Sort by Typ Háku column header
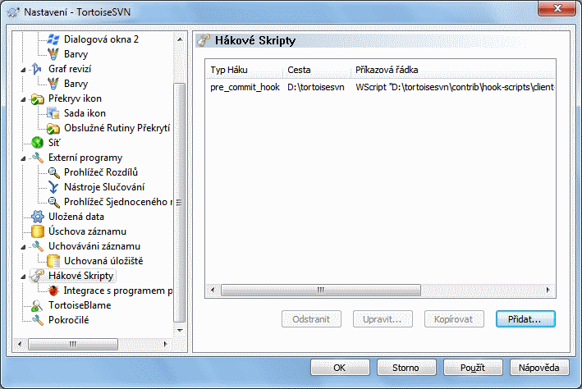This screenshot has height=389, width=582. (x=245, y=70)
